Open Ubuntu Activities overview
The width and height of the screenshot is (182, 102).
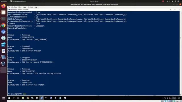[x=4, y=1]
